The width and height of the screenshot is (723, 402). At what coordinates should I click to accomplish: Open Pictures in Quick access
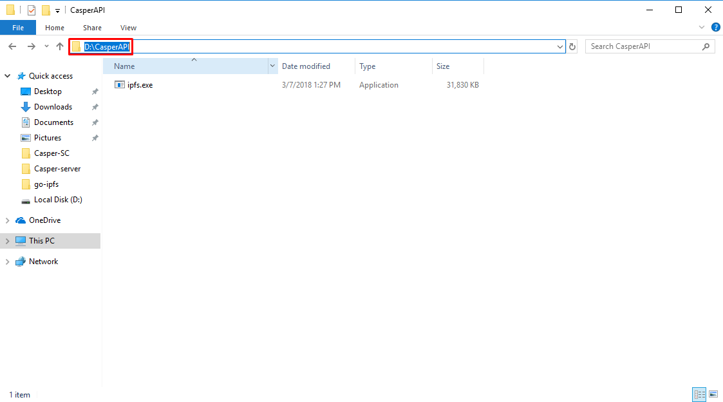(48, 137)
